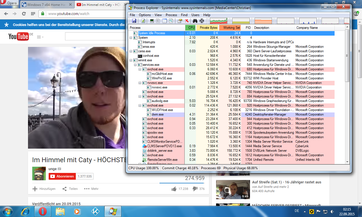Click the orange physical memory mini graph
Screen dimensions: 362x217
pos(263,21)
